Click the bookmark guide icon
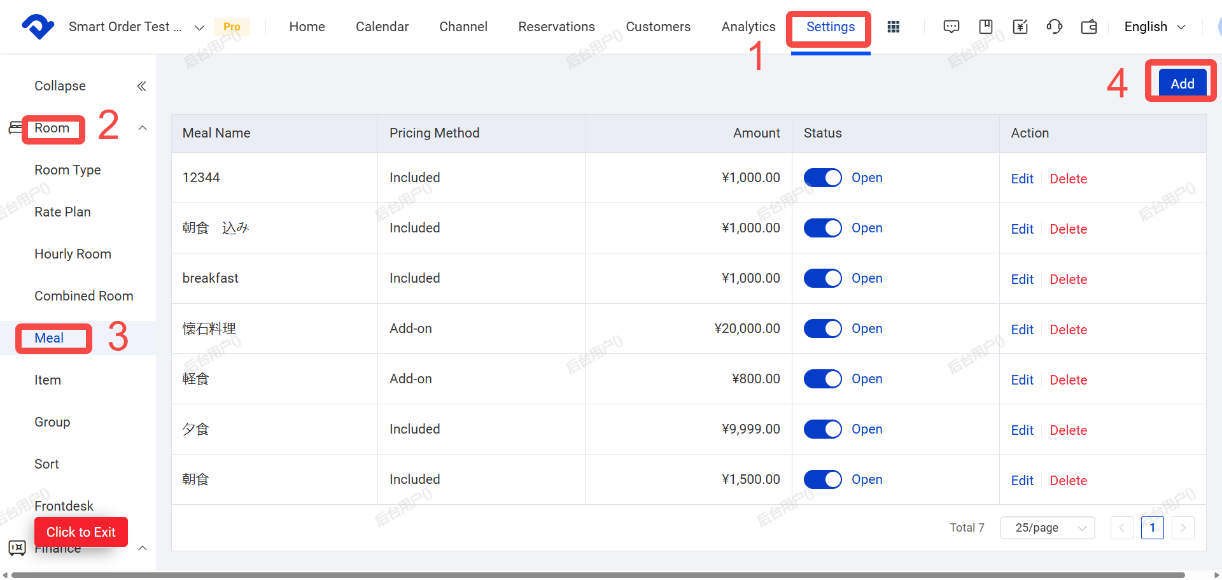The width and height of the screenshot is (1222, 580). (x=986, y=27)
